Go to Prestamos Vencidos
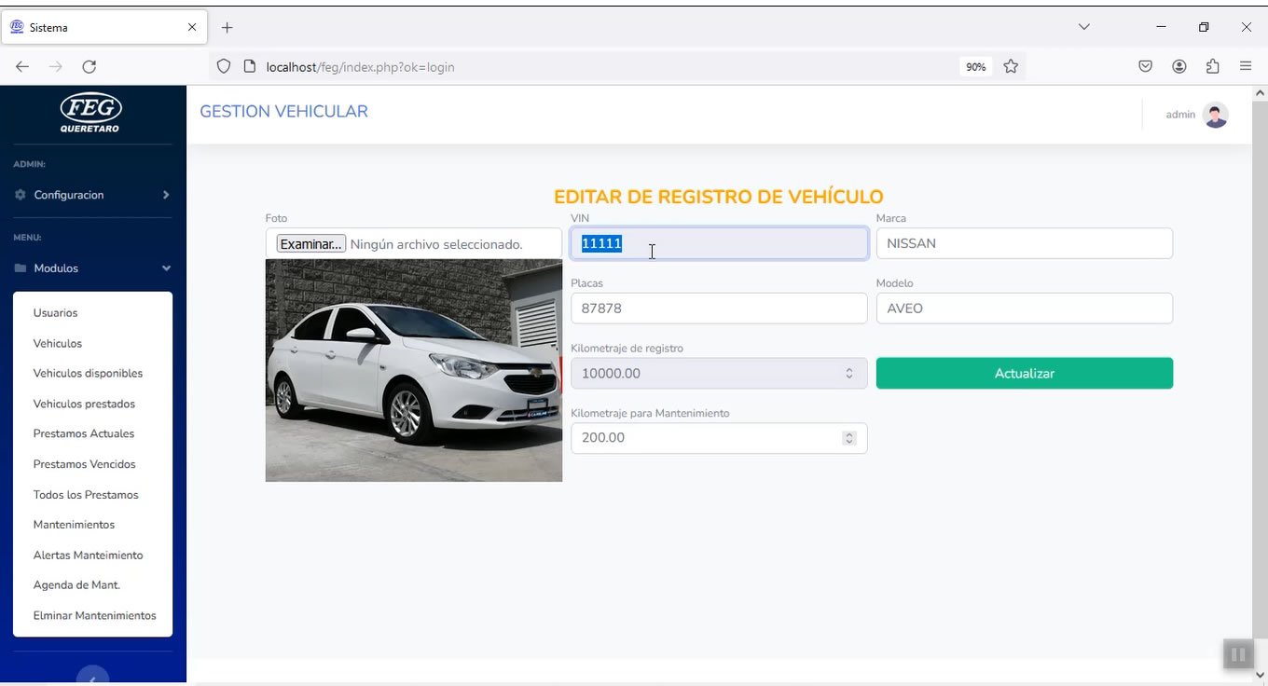 (84, 464)
